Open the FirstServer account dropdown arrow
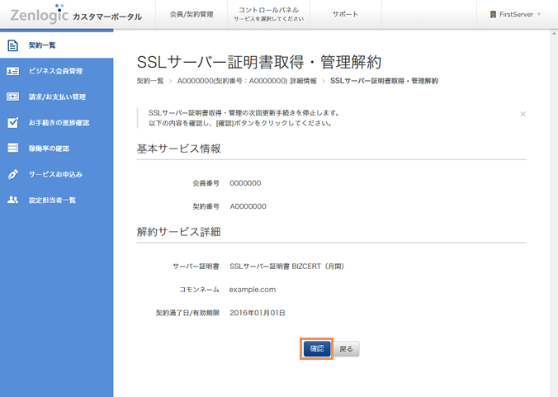Screen dimensions: 558x397 539,15
